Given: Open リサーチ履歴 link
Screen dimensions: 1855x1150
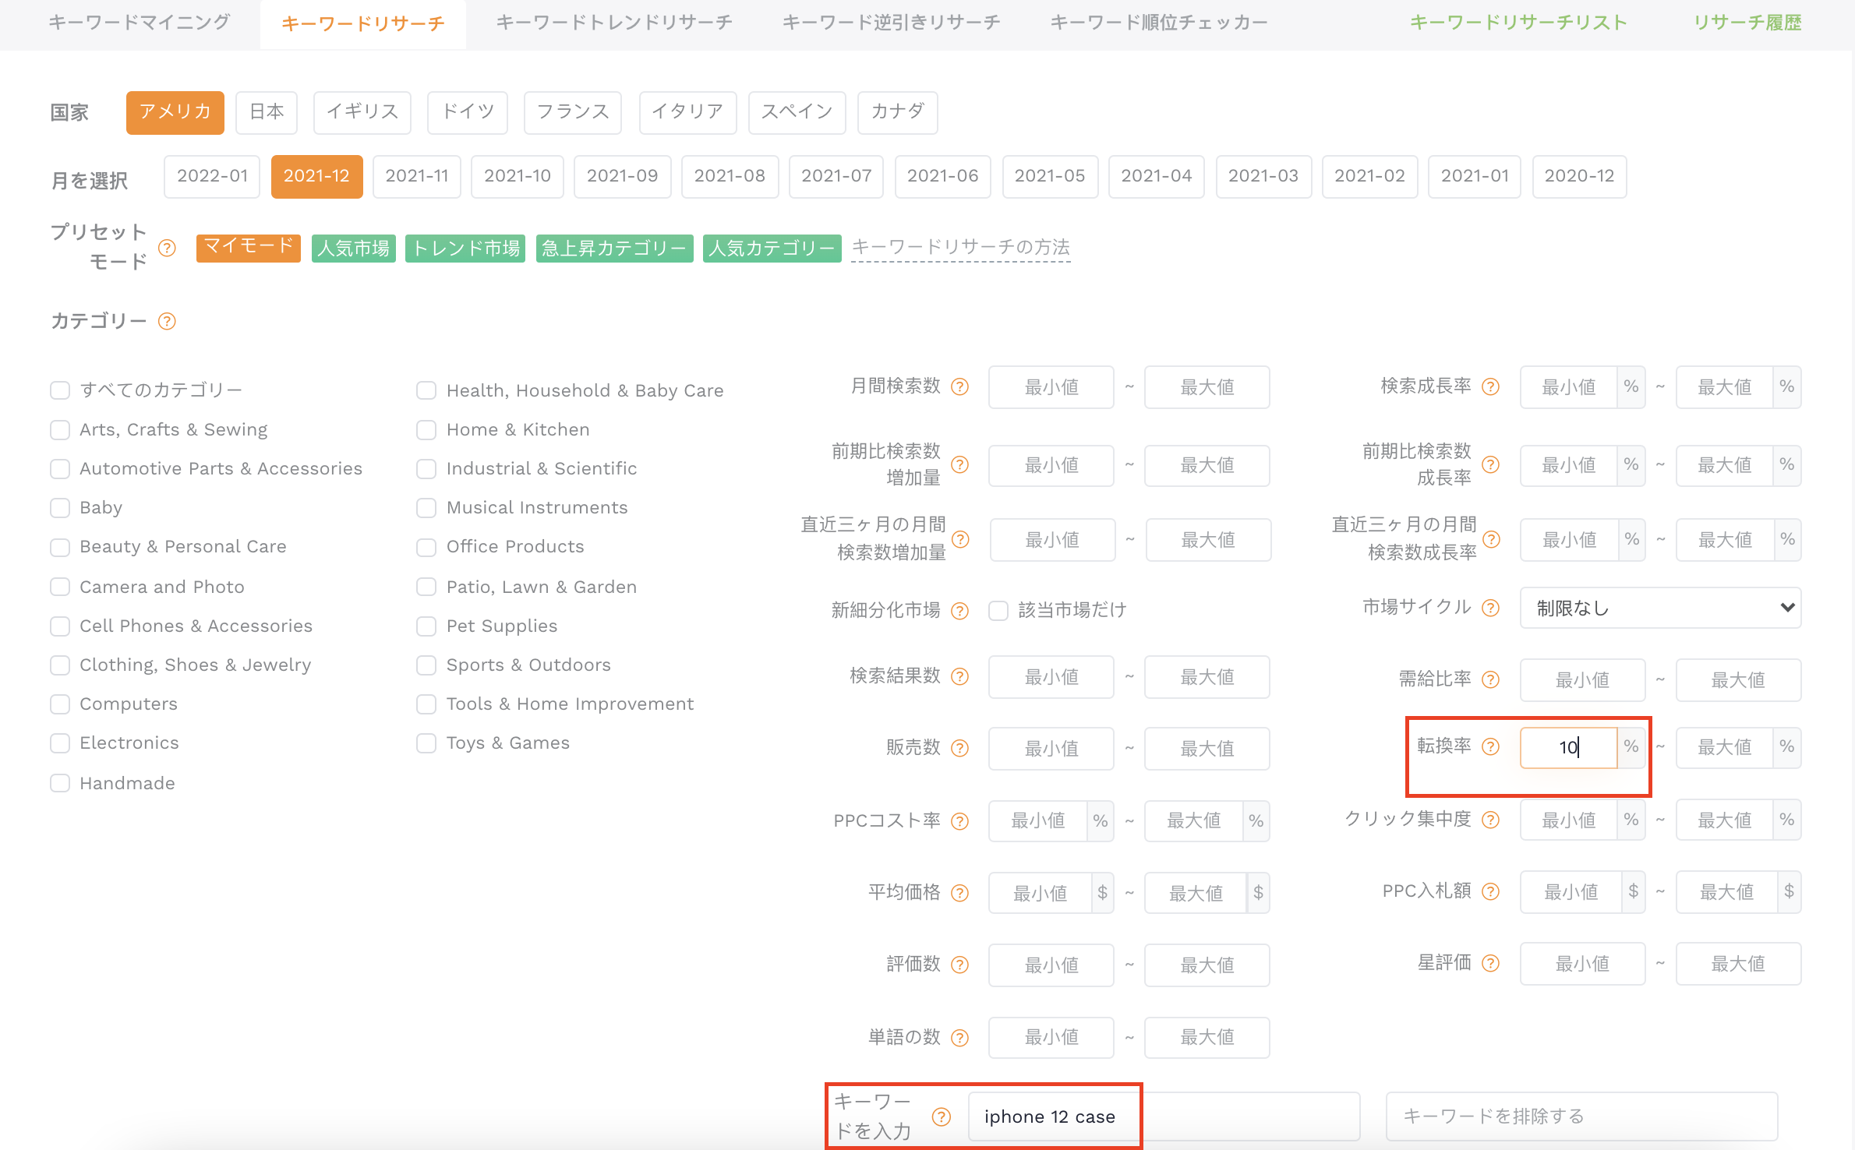Looking at the screenshot, I should 1747,23.
